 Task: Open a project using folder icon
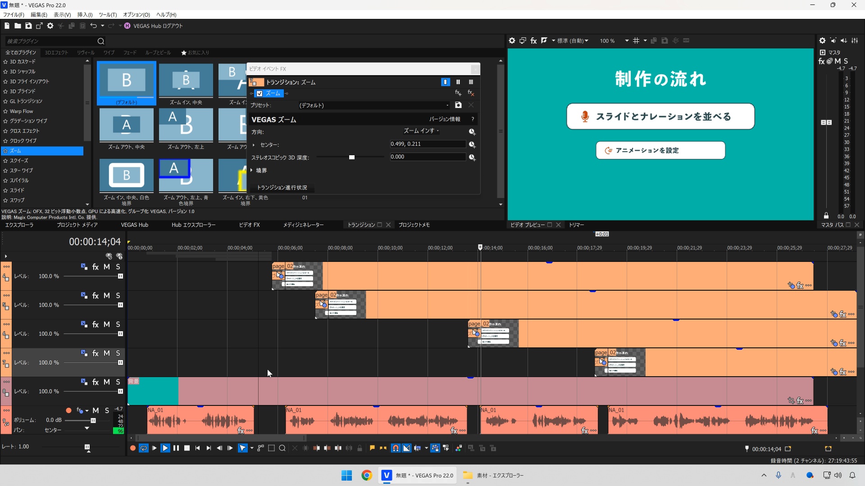point(18,26)
